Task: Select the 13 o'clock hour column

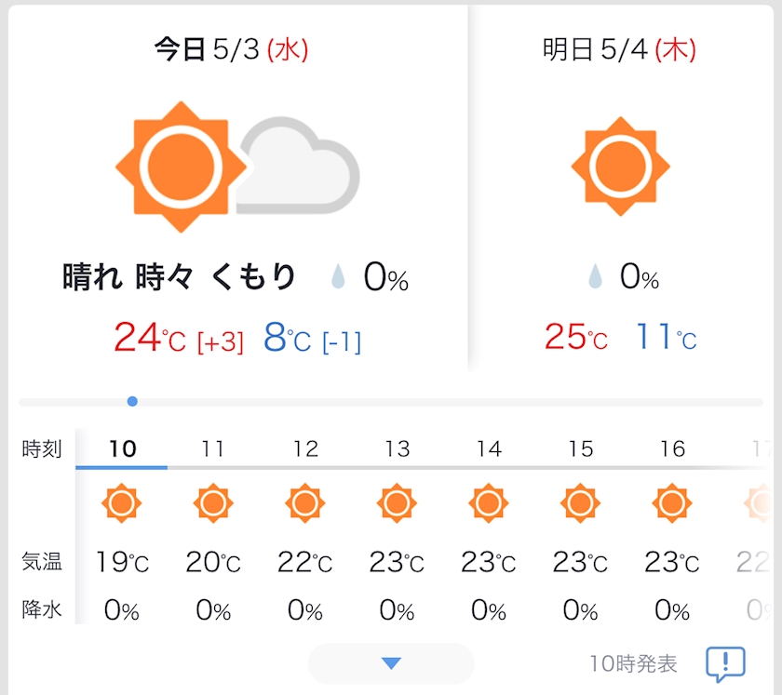Action: [397, 449]
